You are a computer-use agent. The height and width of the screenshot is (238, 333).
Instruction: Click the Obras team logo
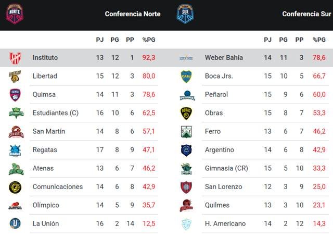(186, 113)
